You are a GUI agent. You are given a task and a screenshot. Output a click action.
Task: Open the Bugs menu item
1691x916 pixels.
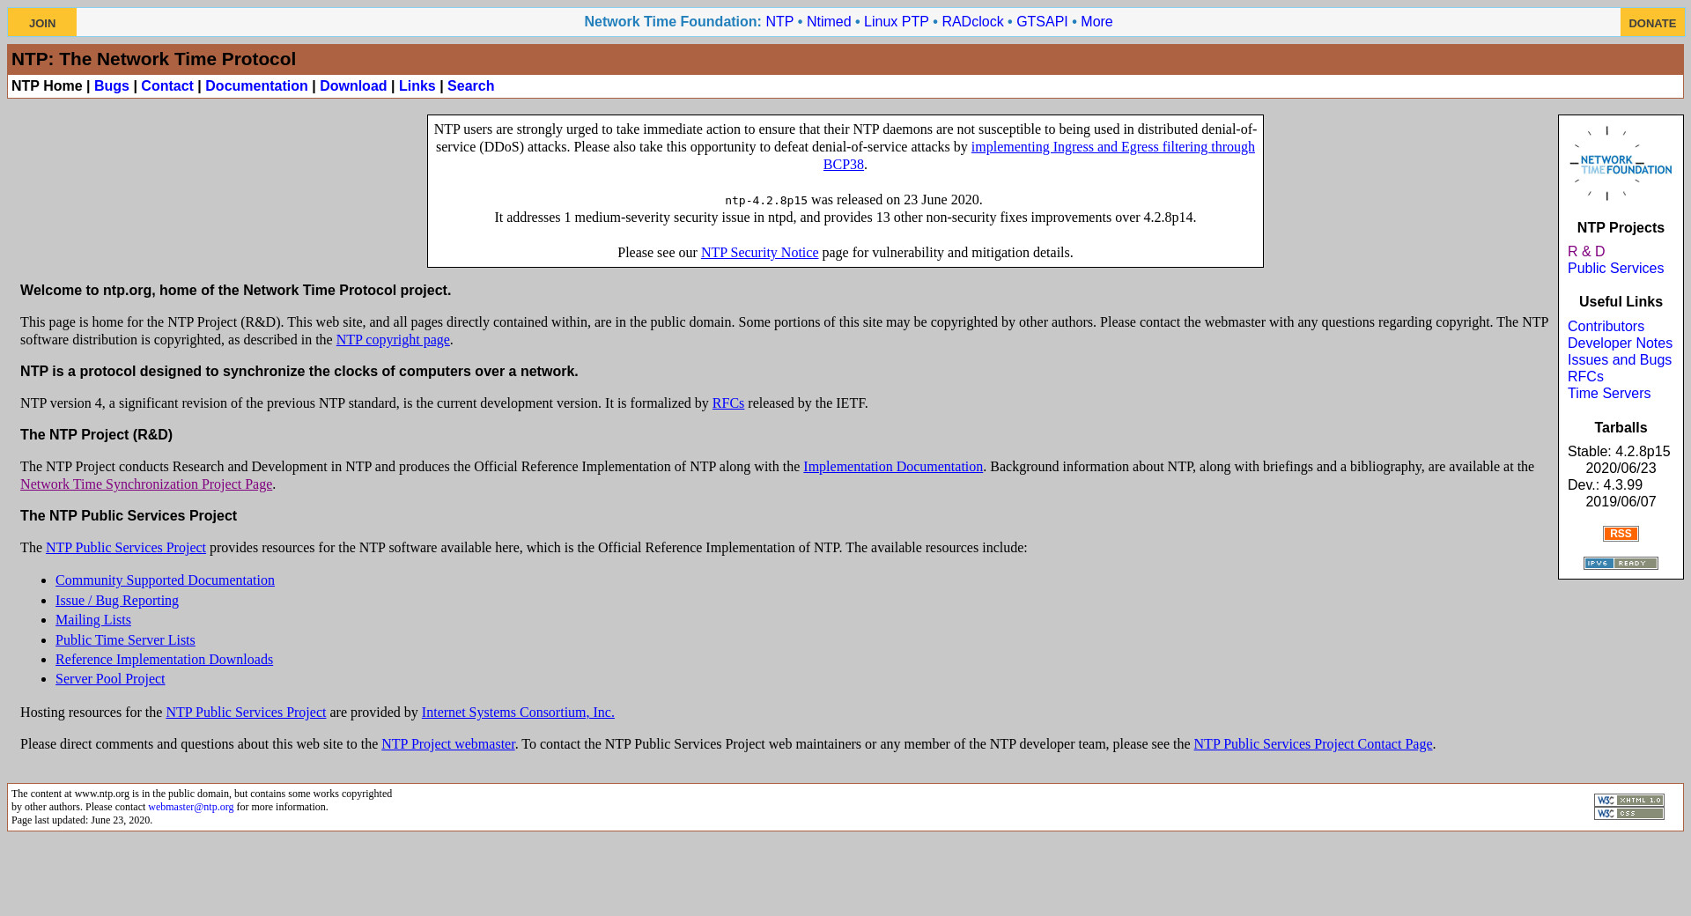(x=112, y=85)
